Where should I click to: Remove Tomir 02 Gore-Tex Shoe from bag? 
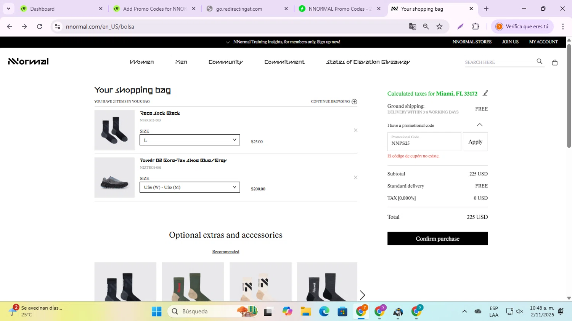pos(355,177)
